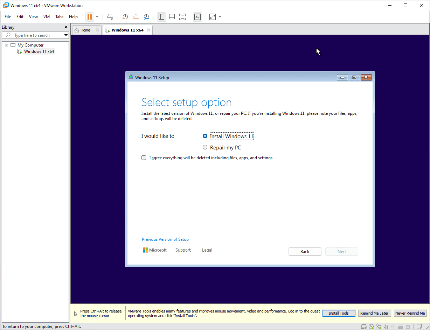Open the Snapshot Manager icon

pyautogui.click(x=146, y=17)
